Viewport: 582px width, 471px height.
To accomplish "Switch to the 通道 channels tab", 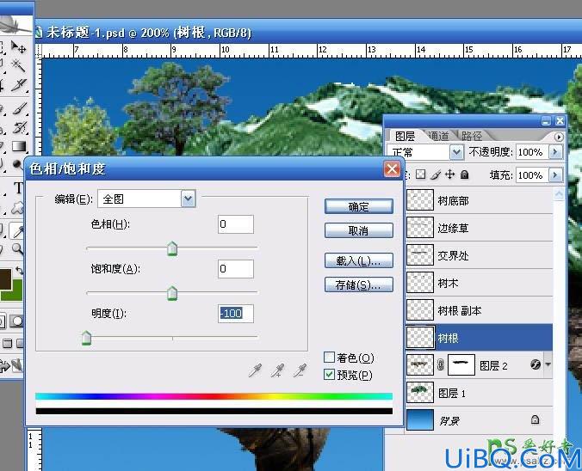I will click(439, 136).
